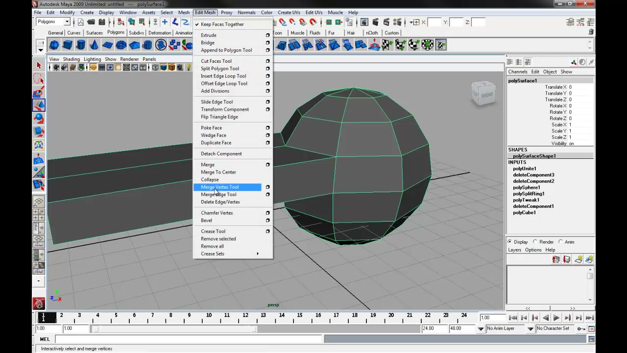
Task: Create a polygon pyramid from shelf
Action: click(134, 45)
